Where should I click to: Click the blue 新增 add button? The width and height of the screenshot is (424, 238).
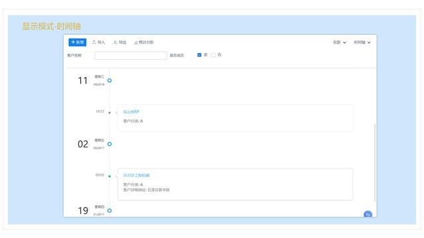pos(78,42)
